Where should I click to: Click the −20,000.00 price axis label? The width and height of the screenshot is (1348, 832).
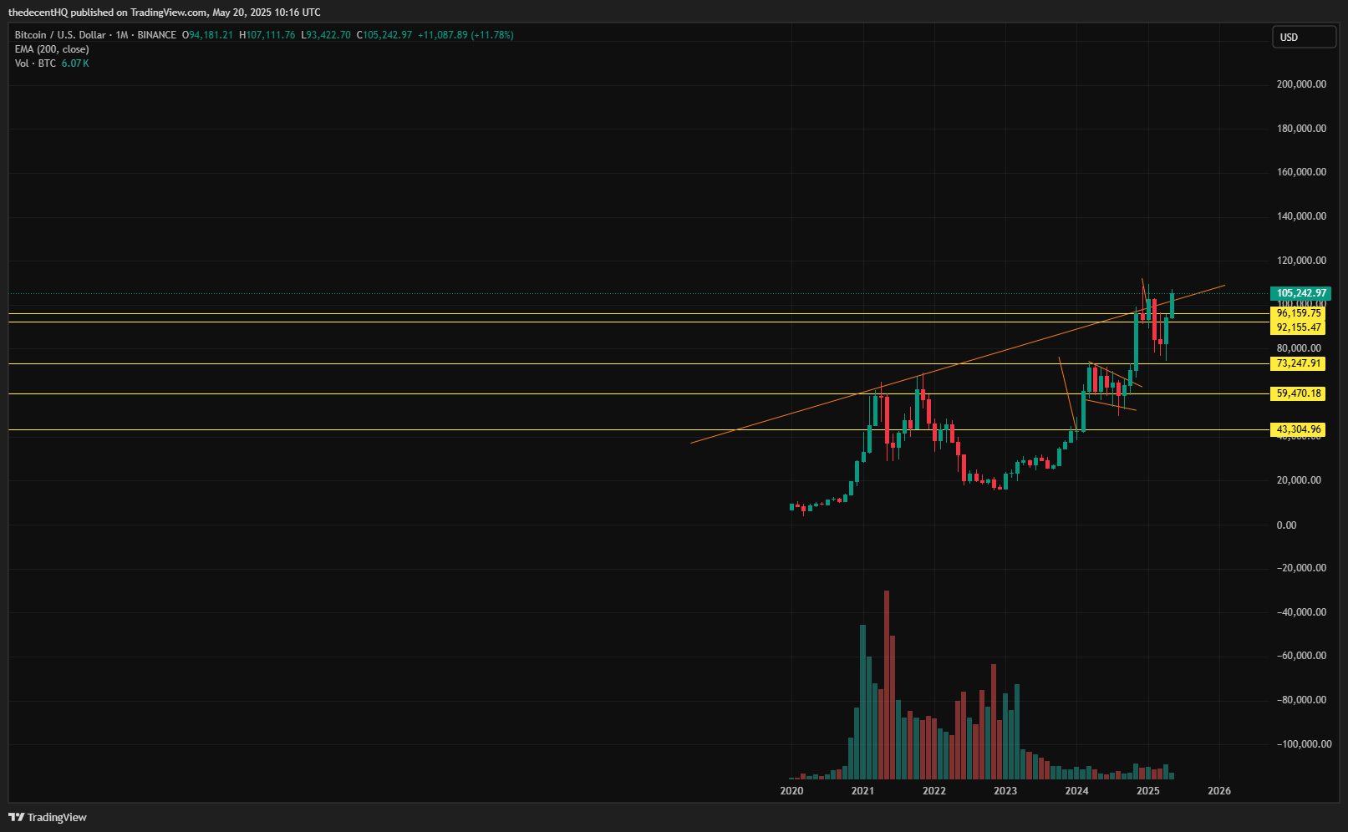click(x=1301, y=568)
